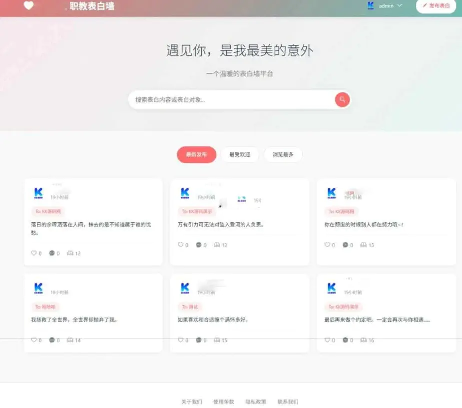Open post text 落日的余晖洒落在人间
462x408 pixels.
point(91,228)
